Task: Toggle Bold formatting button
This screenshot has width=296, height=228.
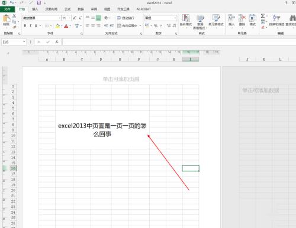Action: pos(25,26)
